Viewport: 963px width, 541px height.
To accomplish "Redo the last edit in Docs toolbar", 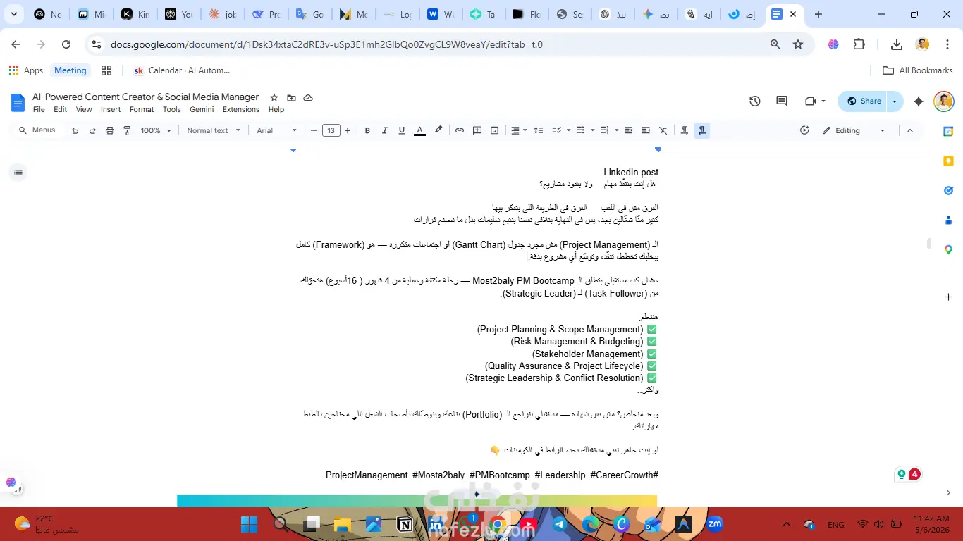I will tap(92, 130).
